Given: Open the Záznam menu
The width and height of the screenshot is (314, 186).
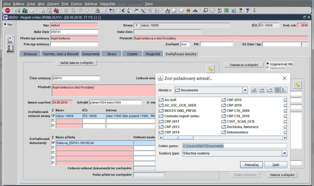Looking at the screenshot, I should point(53,4).
